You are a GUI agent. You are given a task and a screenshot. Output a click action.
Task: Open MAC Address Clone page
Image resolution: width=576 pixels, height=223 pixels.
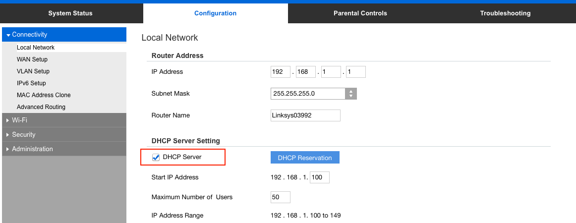click(x=44, y=95)
